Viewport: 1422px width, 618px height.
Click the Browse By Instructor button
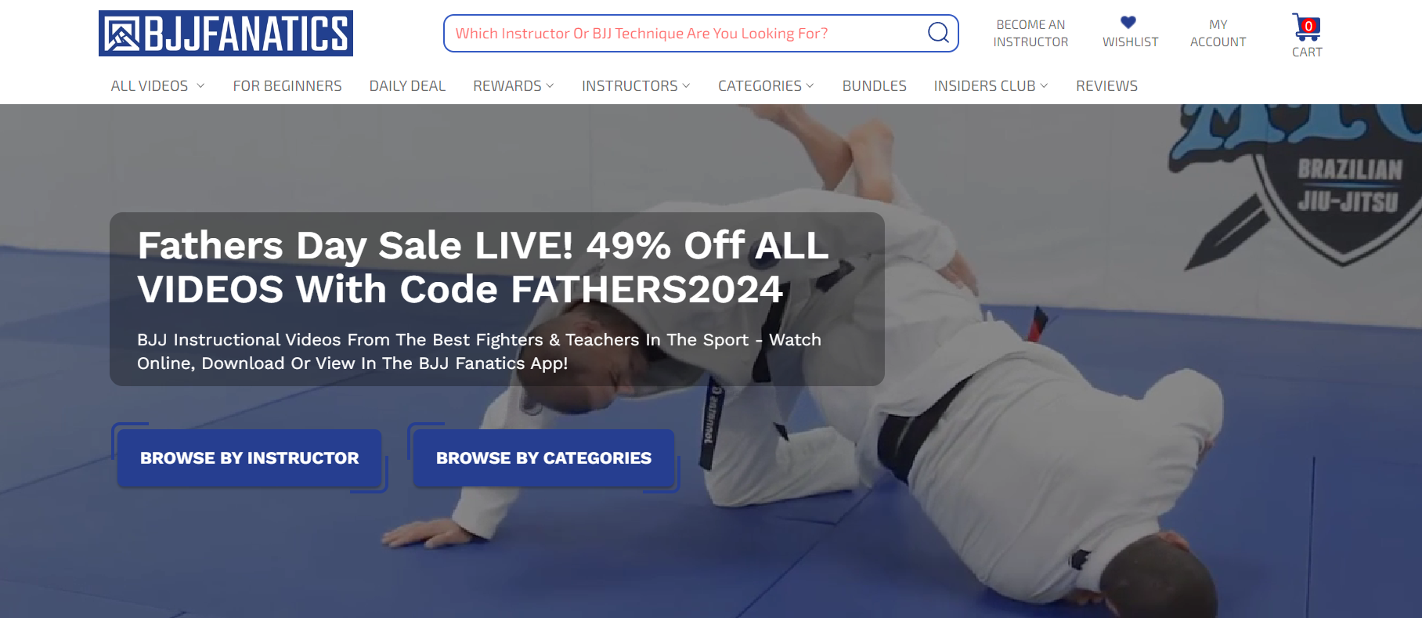coord(249,458)
